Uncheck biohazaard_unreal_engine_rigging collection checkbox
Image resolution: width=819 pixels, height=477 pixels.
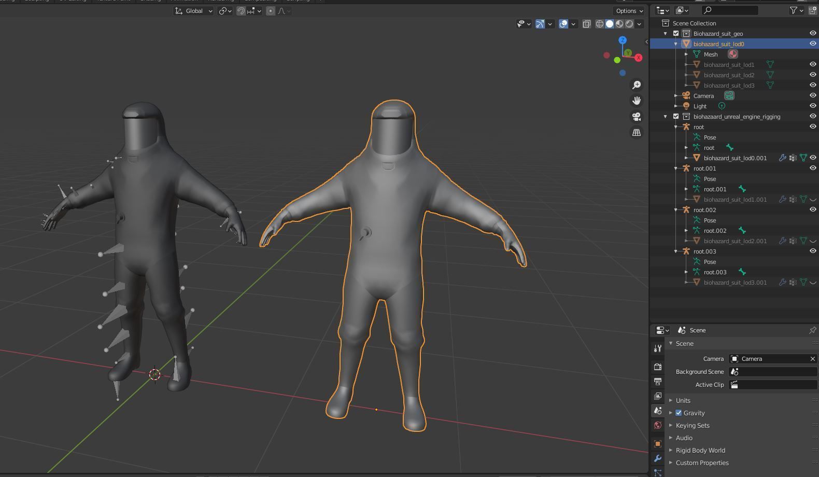point(676,116)
